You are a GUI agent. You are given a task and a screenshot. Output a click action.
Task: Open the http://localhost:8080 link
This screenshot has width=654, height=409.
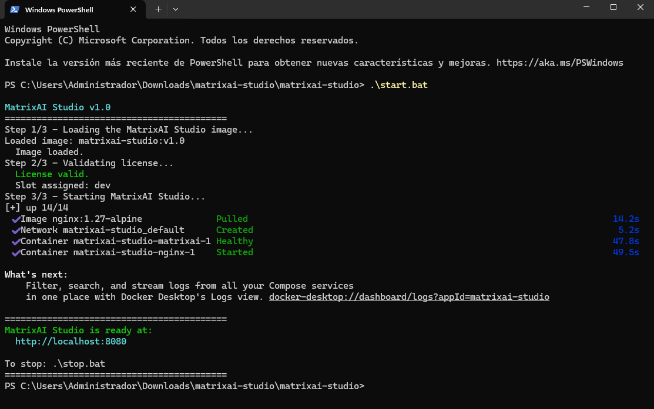[71, 342]
